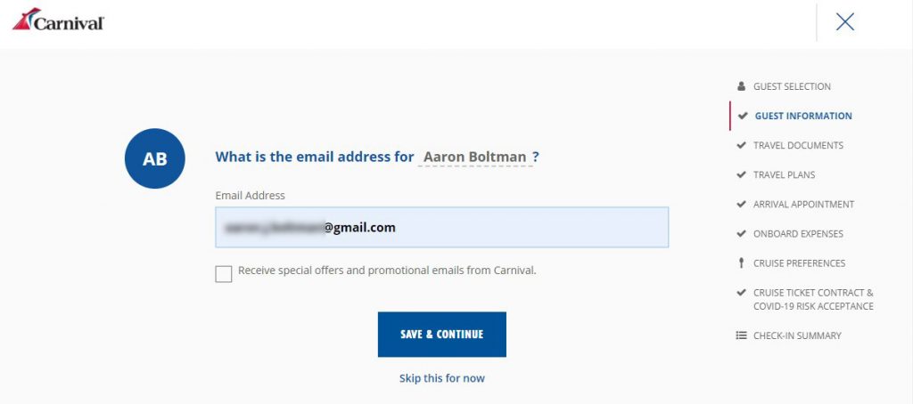913x404 pixels.
Task: Close the check-in dialog with X
Action: click(x=844, y=23)
